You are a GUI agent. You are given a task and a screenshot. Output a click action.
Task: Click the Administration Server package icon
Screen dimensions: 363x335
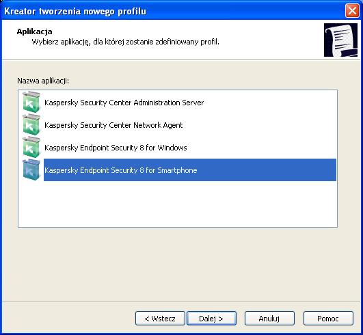pos(31,102)
